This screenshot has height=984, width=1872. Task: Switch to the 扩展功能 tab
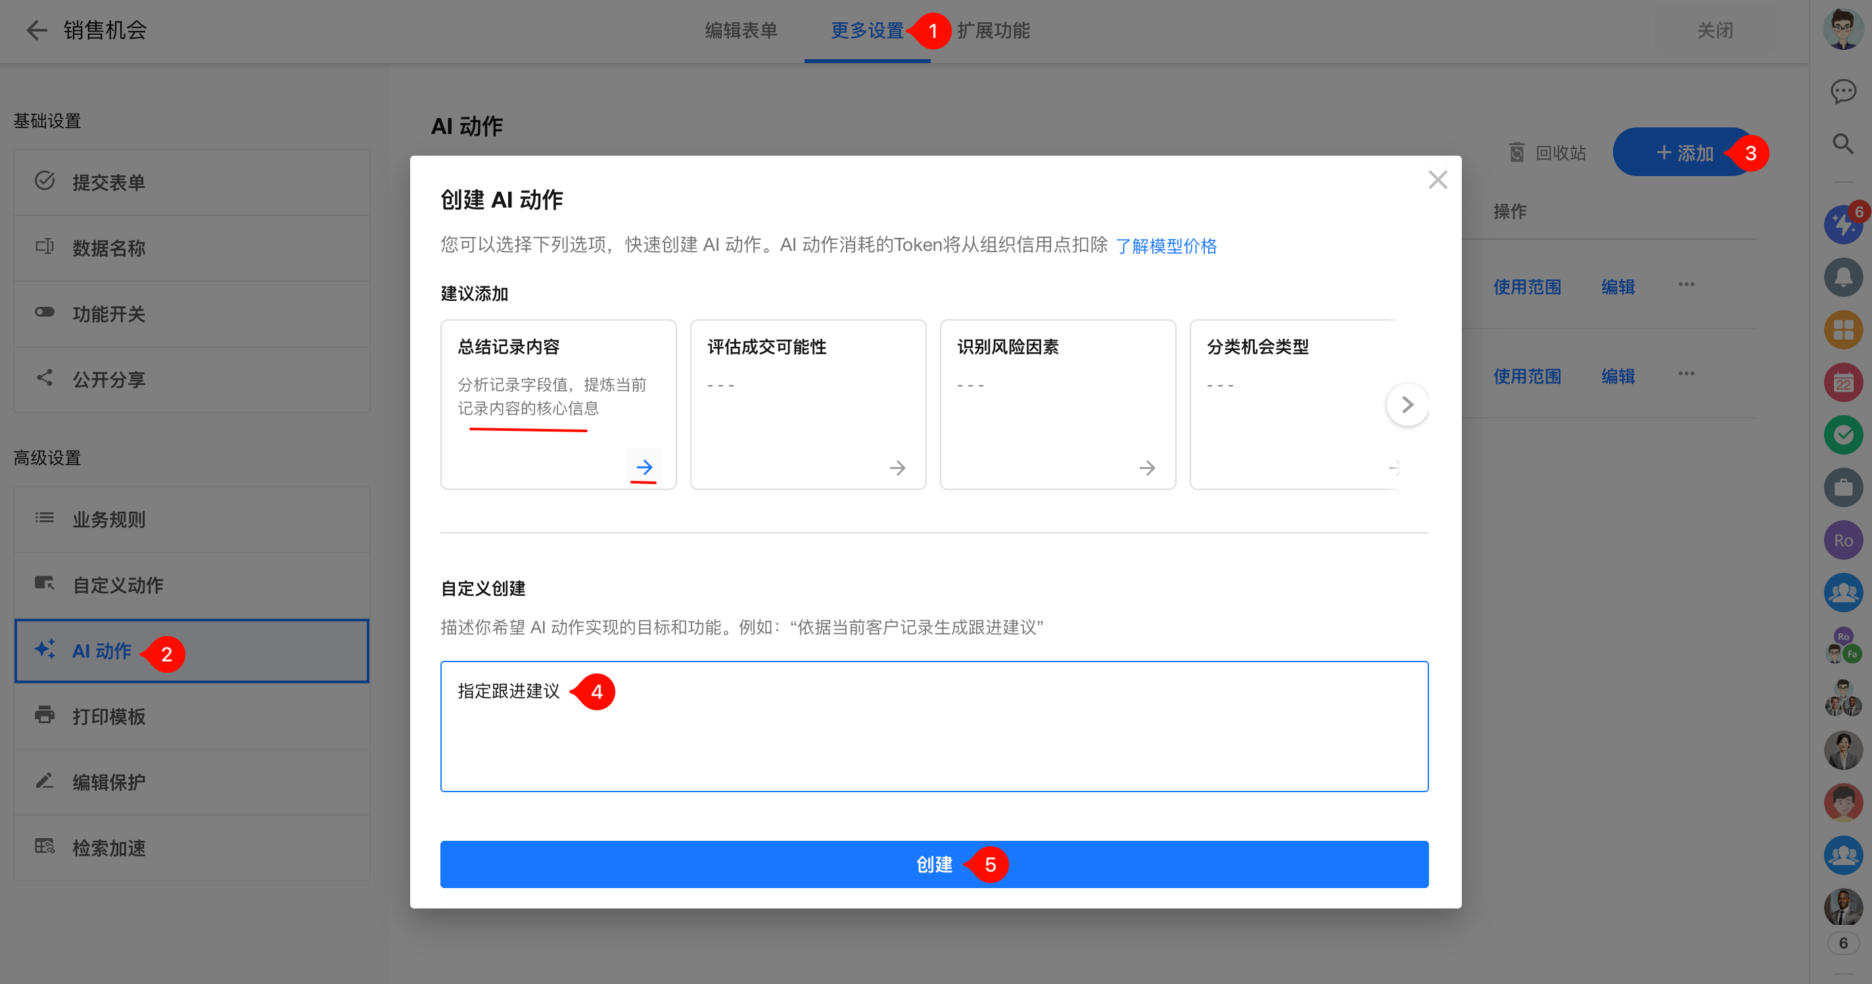[x=993, y=30]
